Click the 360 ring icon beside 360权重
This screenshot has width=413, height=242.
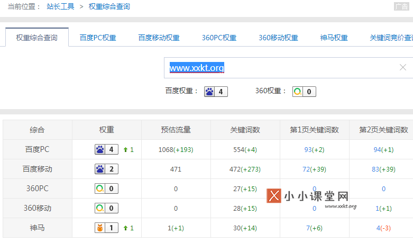(x=298, y=92)
